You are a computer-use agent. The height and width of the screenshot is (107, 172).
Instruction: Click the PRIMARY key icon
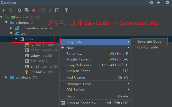[x=26, y=72]
